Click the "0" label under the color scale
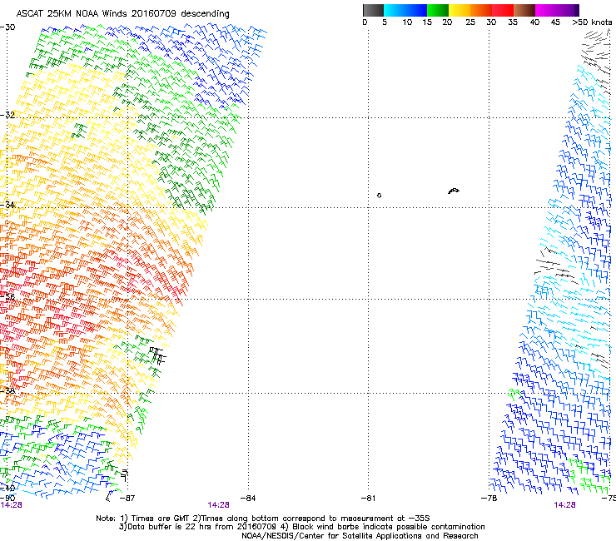The width and height of the screenshot is (616, 541). coord(365,22)
